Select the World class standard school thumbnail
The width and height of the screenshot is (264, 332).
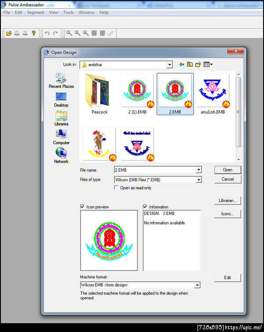coord(137,144)
